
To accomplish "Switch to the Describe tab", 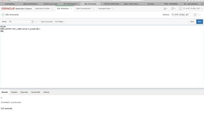I will 24,92.
